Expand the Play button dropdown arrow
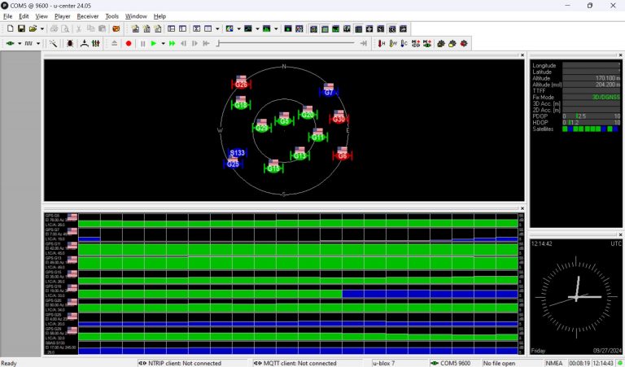625x367 pixels. 163,43
